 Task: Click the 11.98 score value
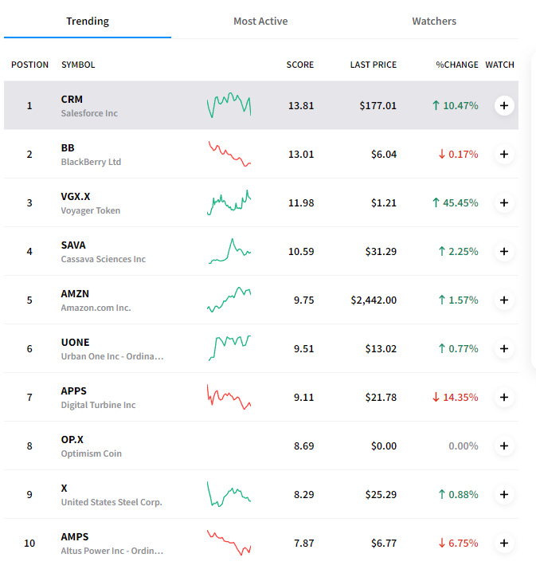[x=301, y=202]
